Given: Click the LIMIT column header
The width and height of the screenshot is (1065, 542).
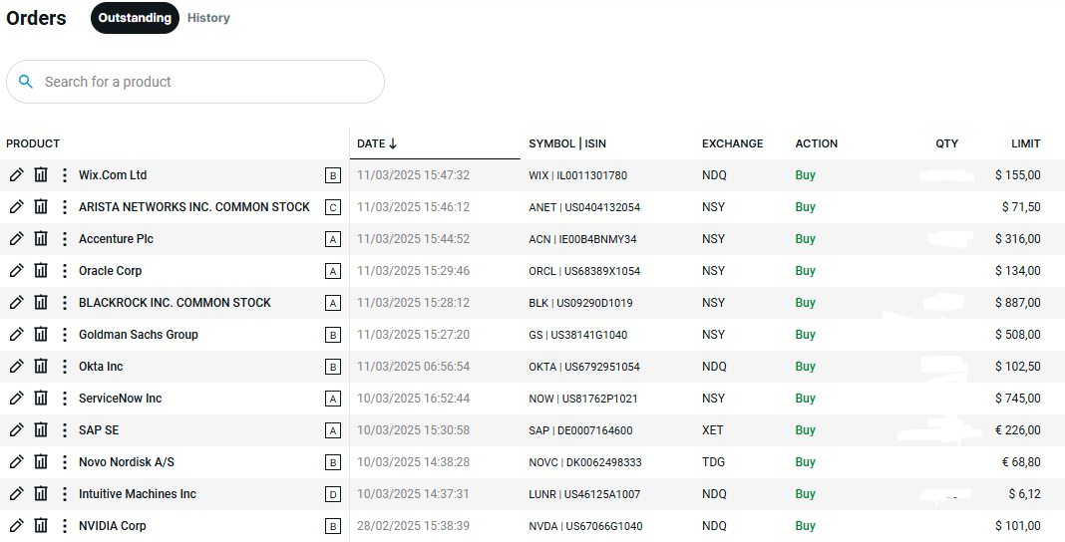Looking at the screenshot, I should coord(1025,143).
